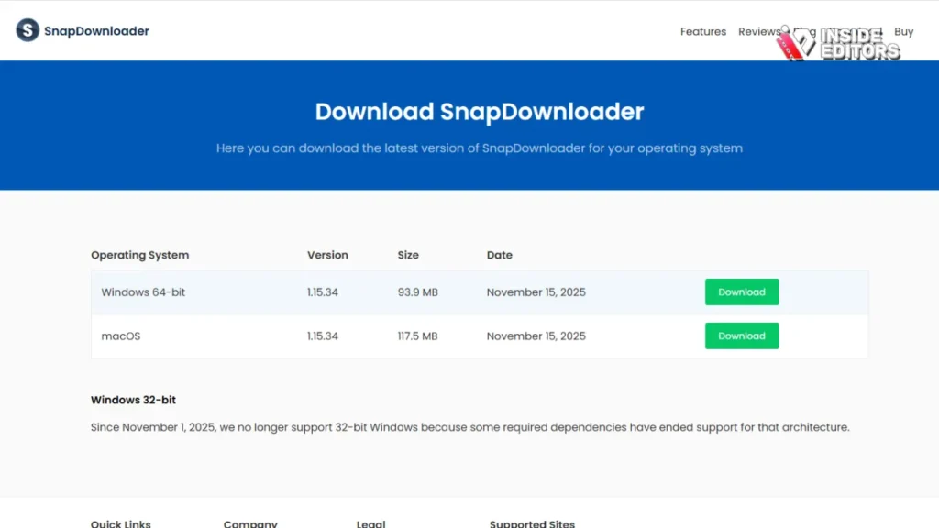Open the SnapDownloader home link text
This screenshot has height=528, width=939.
click(96, 31)
